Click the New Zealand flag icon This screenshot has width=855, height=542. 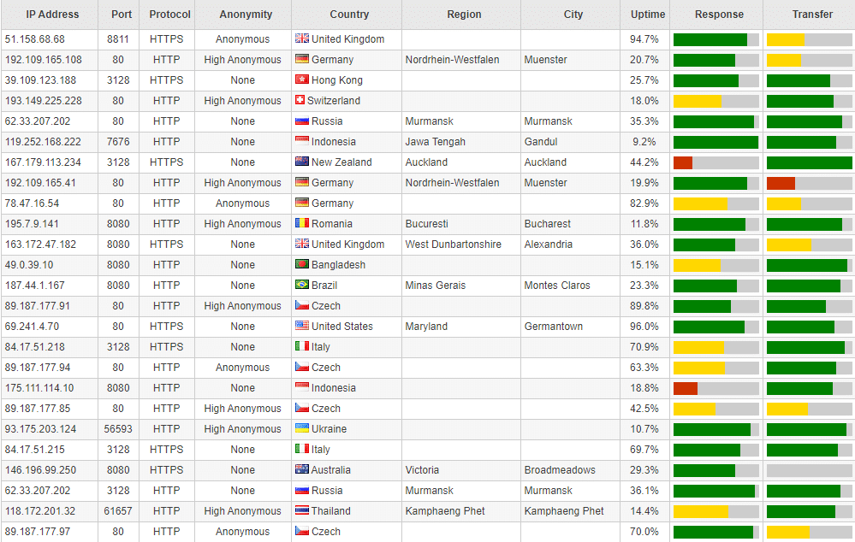pyautogui.click(x=301, y=162)
